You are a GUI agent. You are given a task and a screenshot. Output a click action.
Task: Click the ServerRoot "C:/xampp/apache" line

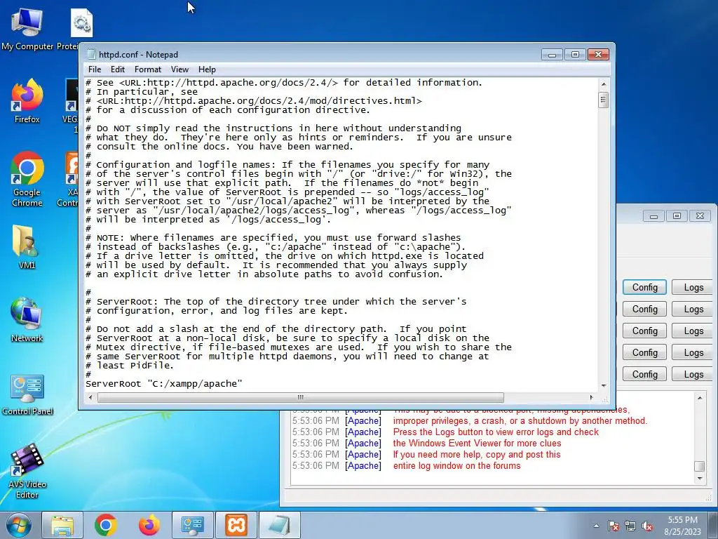pos(164,384)
